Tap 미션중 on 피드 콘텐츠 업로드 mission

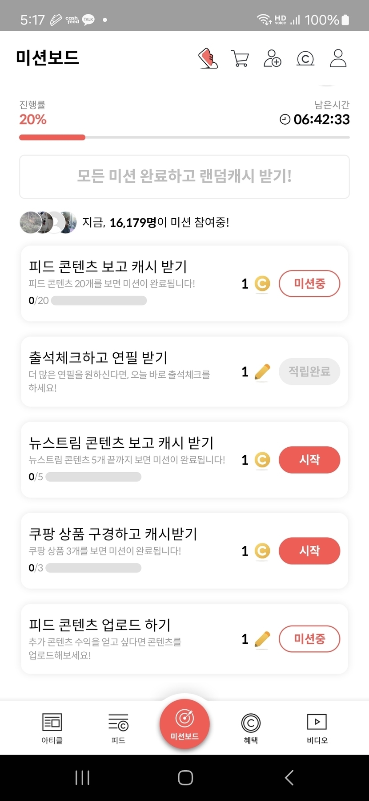click(x=309, y=639)
